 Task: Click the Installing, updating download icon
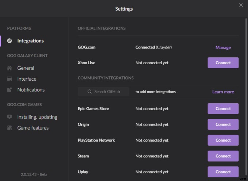click(10, 117)
